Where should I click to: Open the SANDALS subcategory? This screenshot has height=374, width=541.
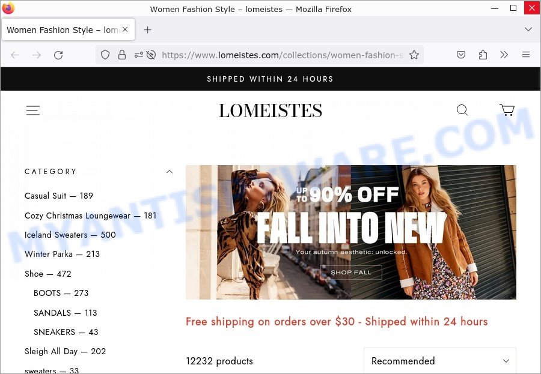(65, 313)
